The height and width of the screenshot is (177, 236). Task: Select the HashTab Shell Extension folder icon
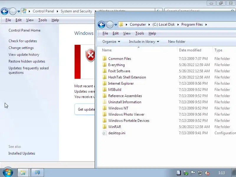click(x=104, y=77)
